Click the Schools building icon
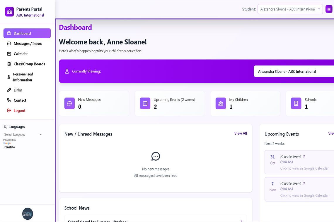 (x=296, y=103)
